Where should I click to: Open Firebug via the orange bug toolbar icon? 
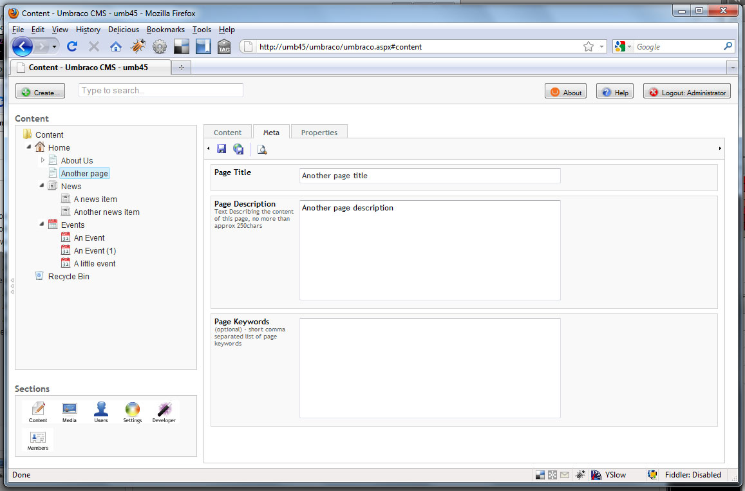pos(138,46)
